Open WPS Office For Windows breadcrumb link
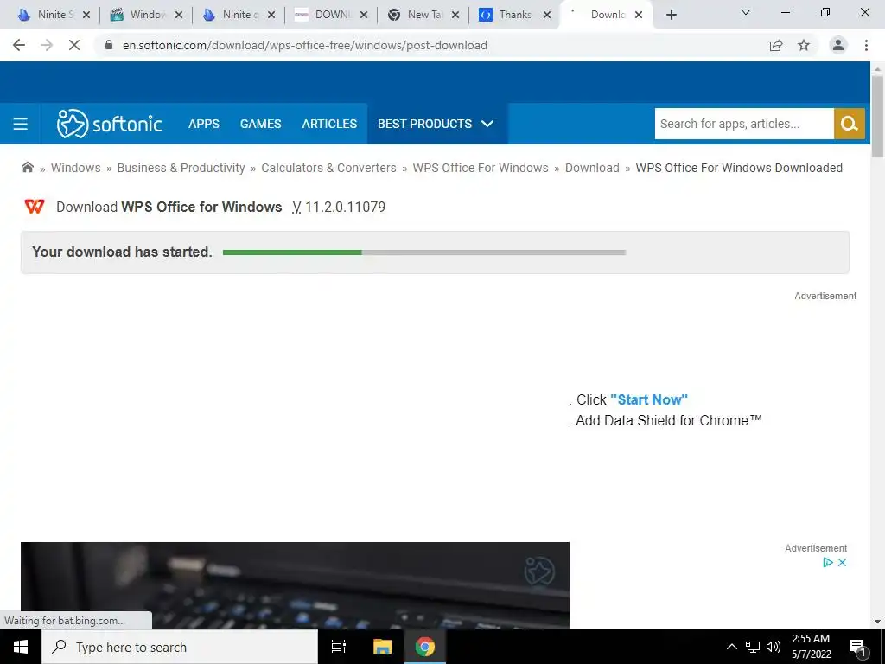The image size is (885, 664). click(481, 168)
